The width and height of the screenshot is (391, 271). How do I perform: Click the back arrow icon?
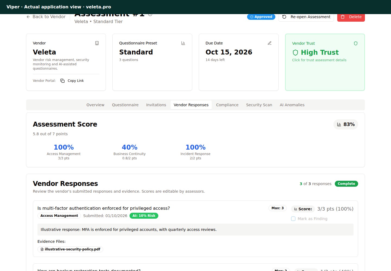click(28, 17)
